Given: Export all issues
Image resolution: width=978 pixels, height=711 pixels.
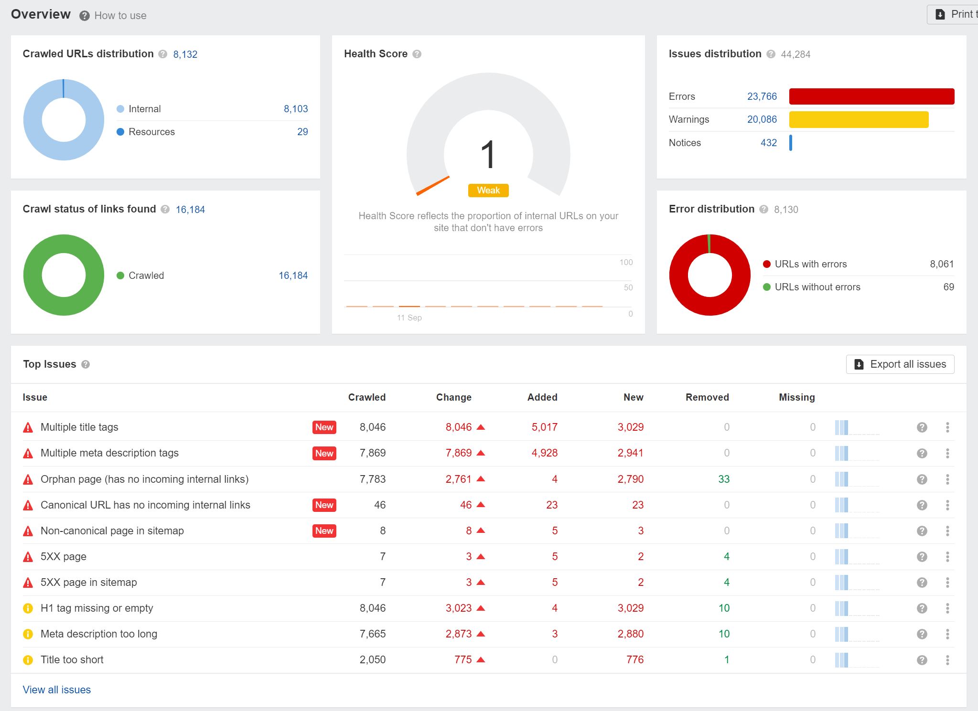Looking at the screenshot, I should tap(900, 364).
